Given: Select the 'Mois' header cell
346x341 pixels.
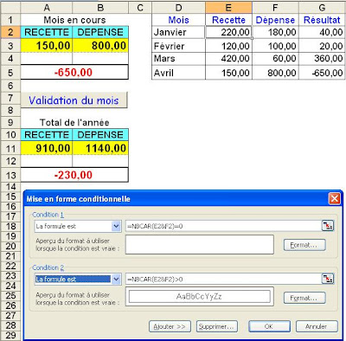Looking at the screenshot, I should [178, 20].
